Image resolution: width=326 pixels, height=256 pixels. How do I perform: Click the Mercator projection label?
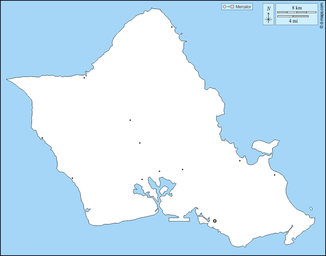coord(243,7)
